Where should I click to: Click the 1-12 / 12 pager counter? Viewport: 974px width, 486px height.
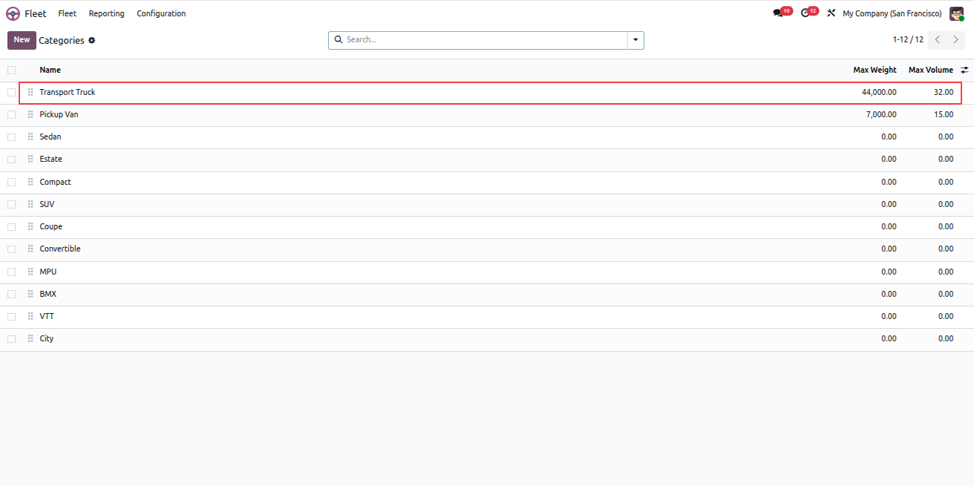pyautogui.click(x=908, y=40)
